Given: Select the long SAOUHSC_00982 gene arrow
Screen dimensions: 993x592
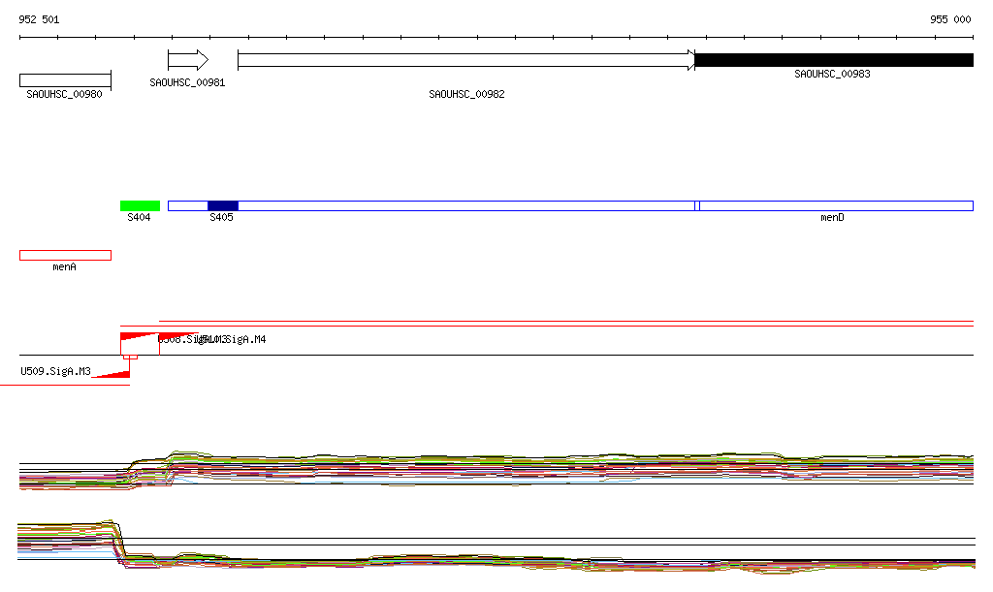Looking at the screenshot, I should click(x=465, y=60).
